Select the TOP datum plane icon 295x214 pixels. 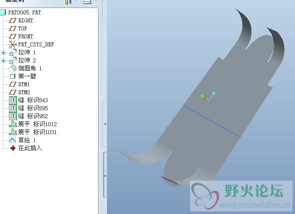13,28
